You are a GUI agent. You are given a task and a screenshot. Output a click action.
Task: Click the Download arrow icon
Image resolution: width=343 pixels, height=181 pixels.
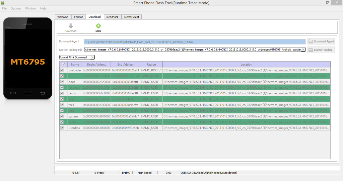click(x=70, y=26)
